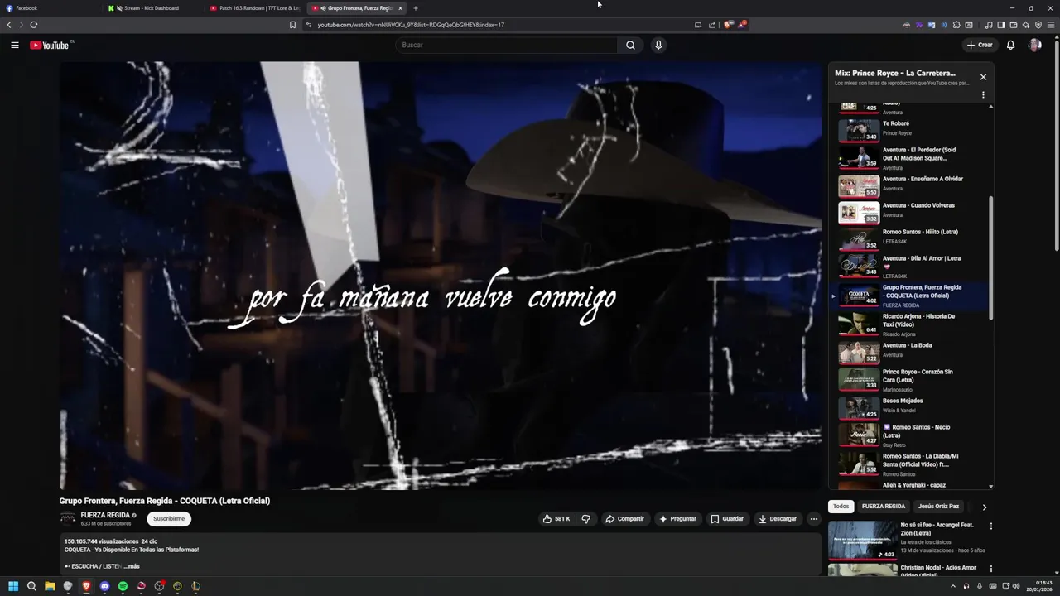Image resolution: width=1060 pixels, height=596 pixels.
Task: Play 'Aventura - La Boda' from playlist
Action: pos(911,351)
